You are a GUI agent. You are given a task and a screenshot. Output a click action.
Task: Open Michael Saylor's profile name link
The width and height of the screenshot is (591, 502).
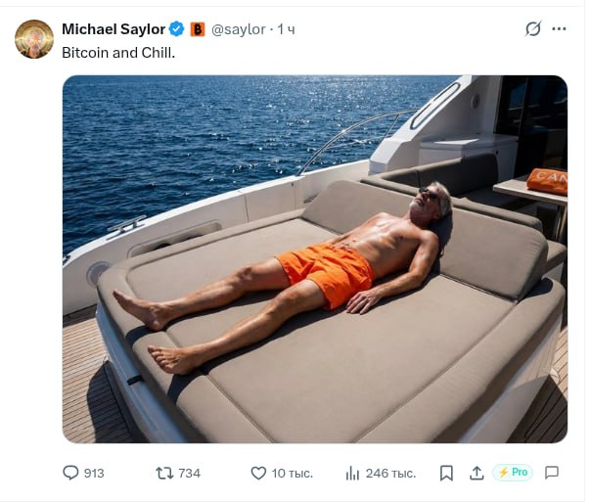coord(114,29)
